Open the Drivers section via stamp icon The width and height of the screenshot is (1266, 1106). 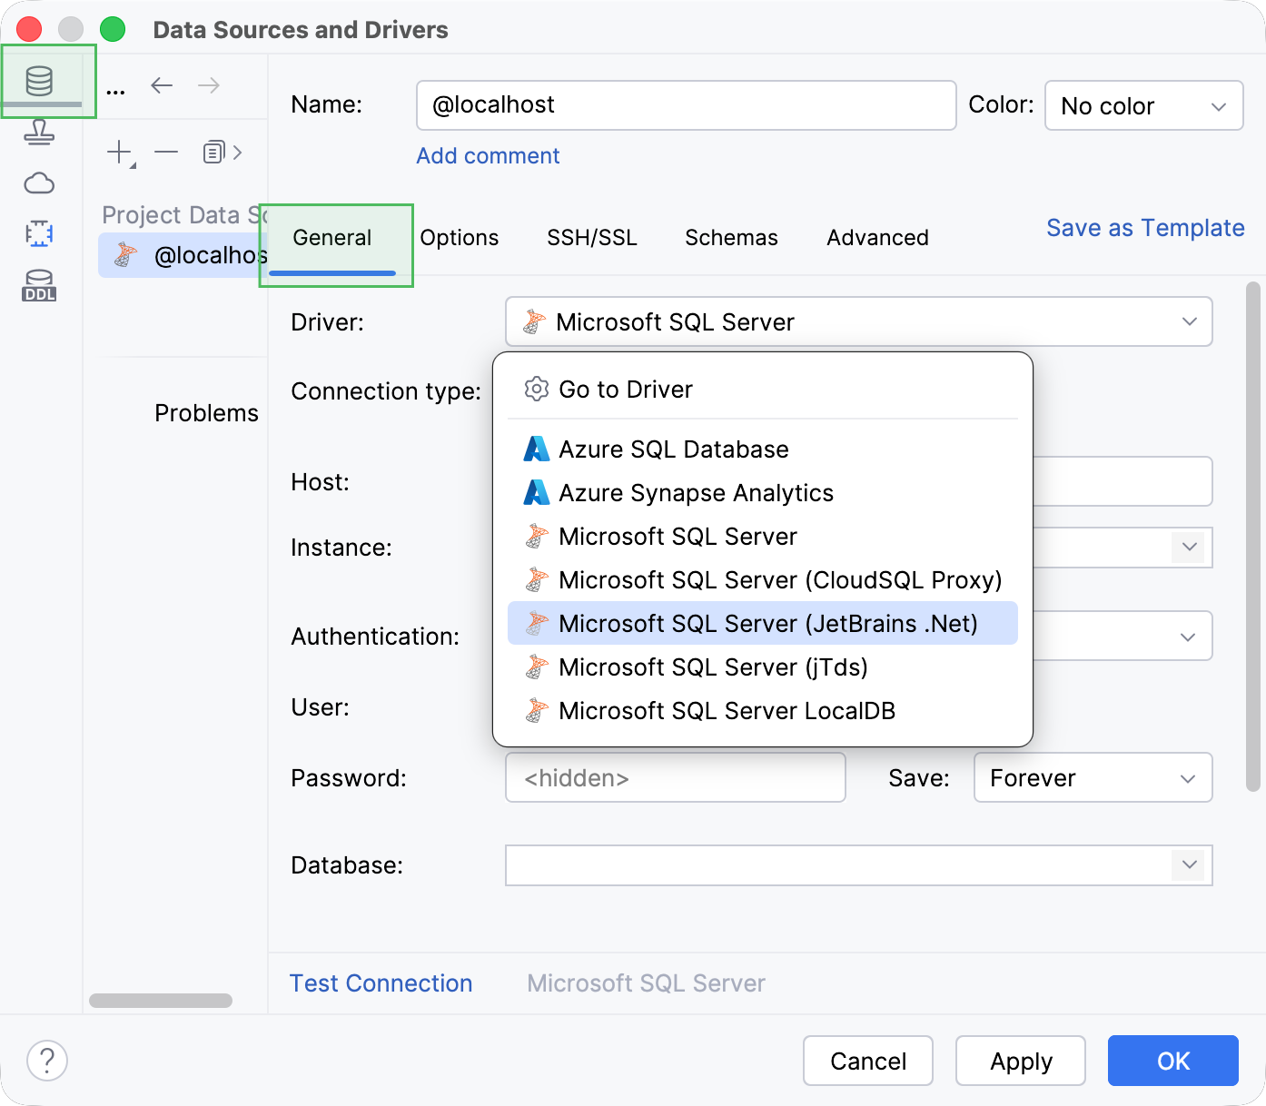tap(38, 132)
